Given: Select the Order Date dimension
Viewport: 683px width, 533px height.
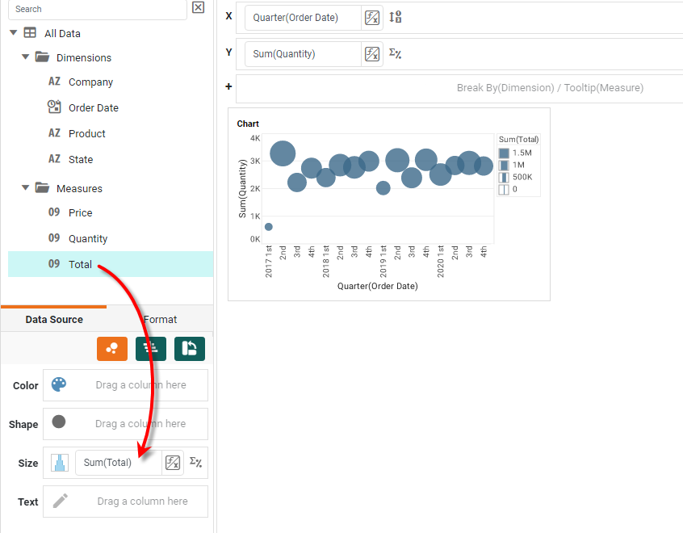Looking at the screenshot, I should pyautogui.click(x=93, y=107).
